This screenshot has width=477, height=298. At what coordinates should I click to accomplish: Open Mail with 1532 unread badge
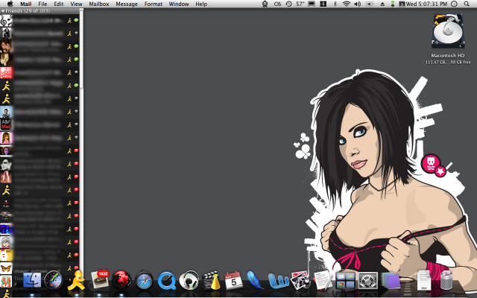point(99,279)
